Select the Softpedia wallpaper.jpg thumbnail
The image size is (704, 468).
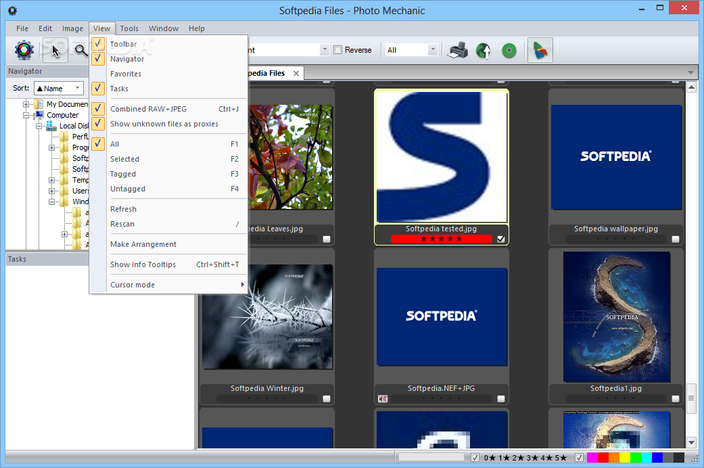[x=617, y=157]
